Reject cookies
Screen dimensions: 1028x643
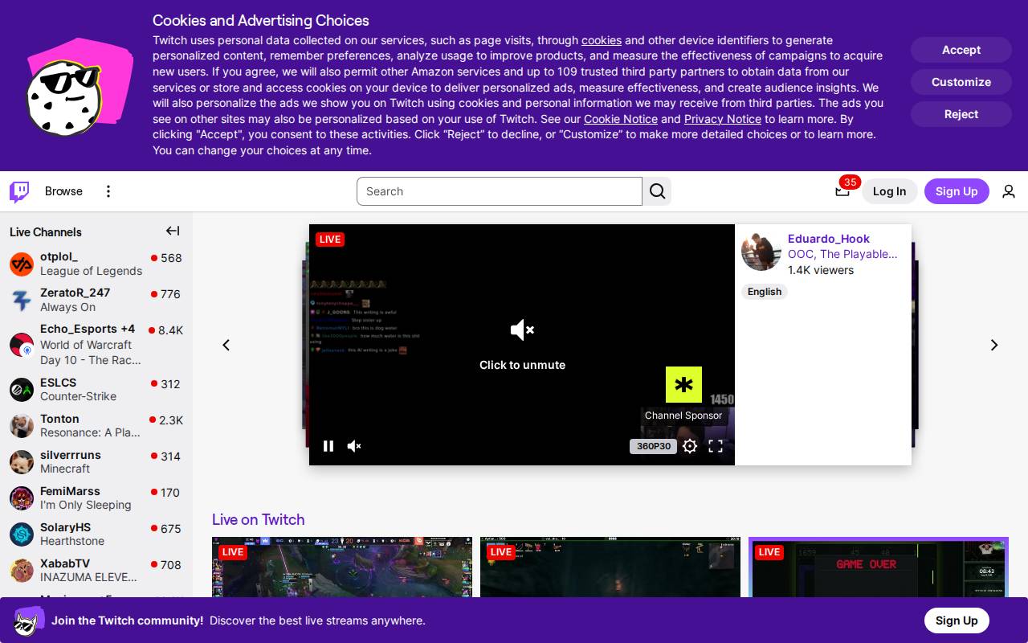coord(961,114)
